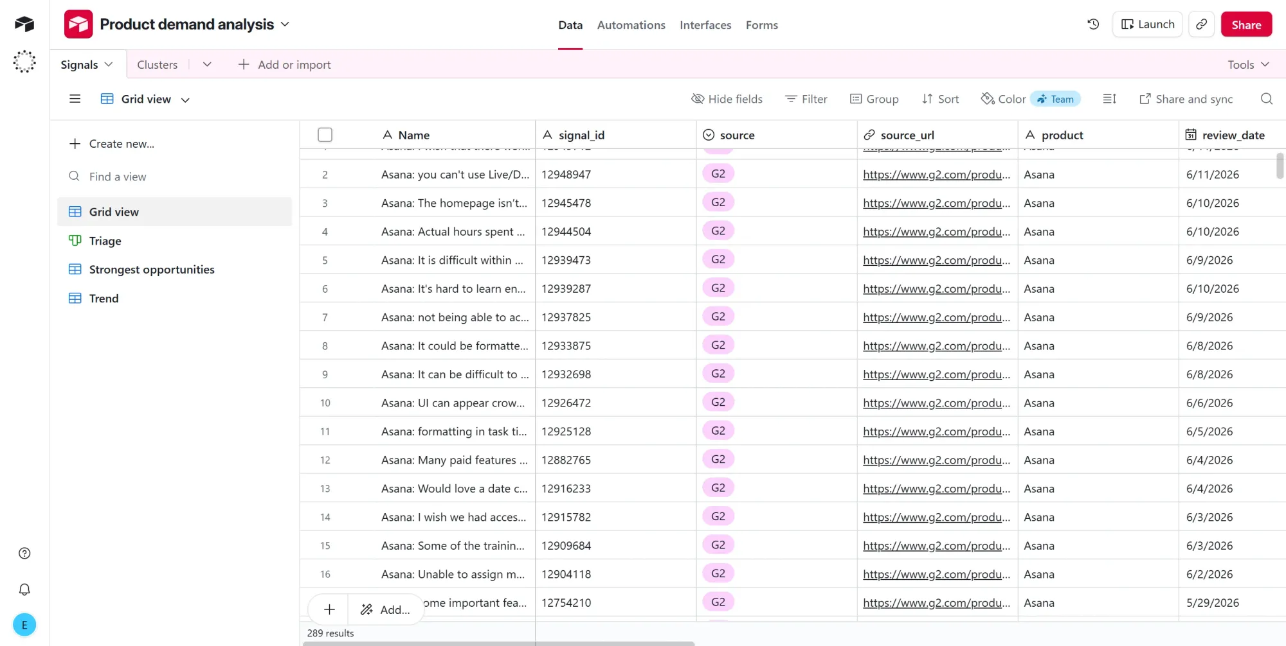Select signal_id cell 12882765
Screen dimensions: 1286x646
click(616, 460)
